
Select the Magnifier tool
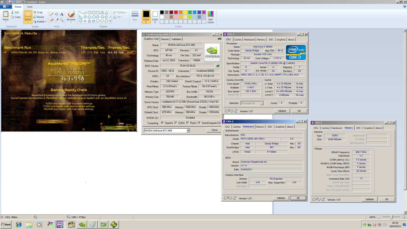(x=62, y=20)
